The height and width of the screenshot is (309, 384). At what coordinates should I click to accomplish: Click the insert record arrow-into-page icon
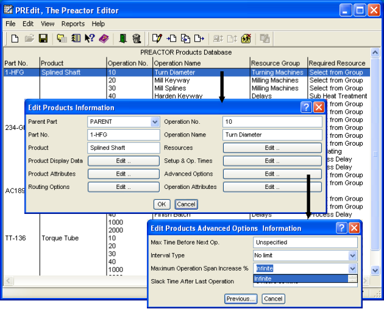171,38
